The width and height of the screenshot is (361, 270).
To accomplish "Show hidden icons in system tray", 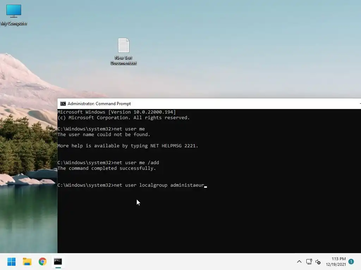I will click(299, 262).
